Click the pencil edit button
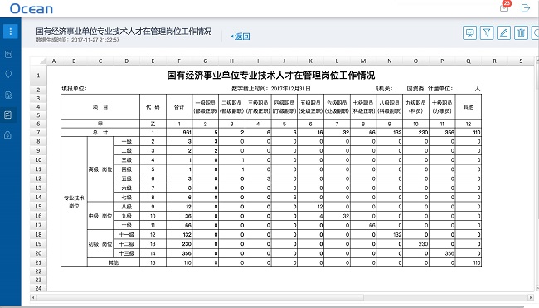This screenshot has height=308, width=539. point(503,32)
